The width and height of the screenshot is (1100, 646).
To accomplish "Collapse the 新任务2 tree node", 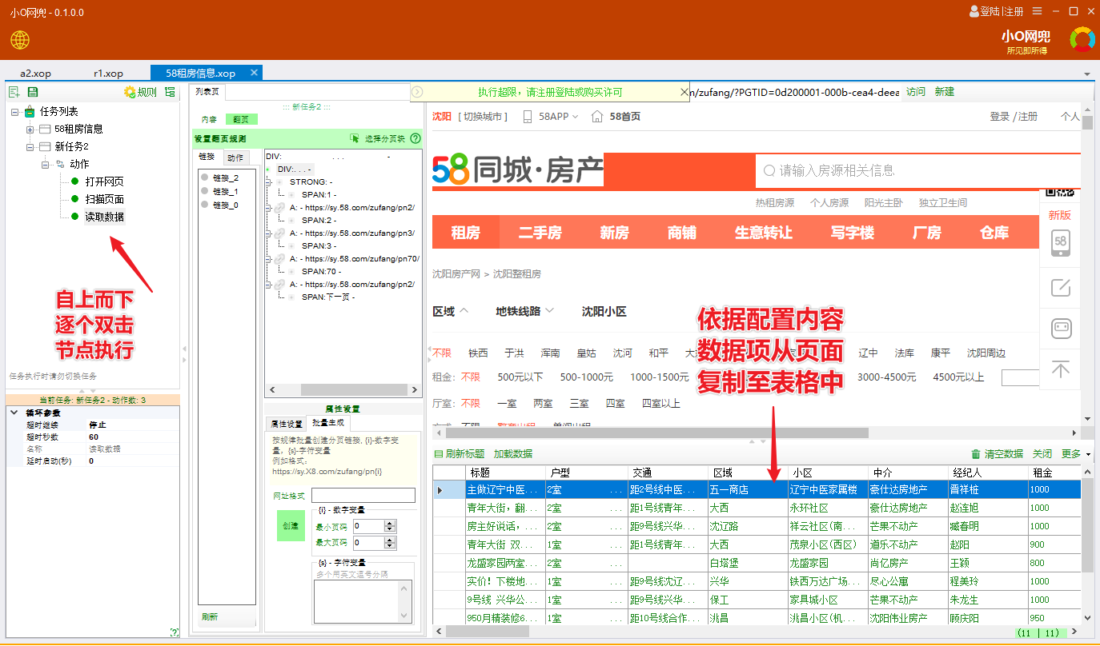I will [30, 147].
